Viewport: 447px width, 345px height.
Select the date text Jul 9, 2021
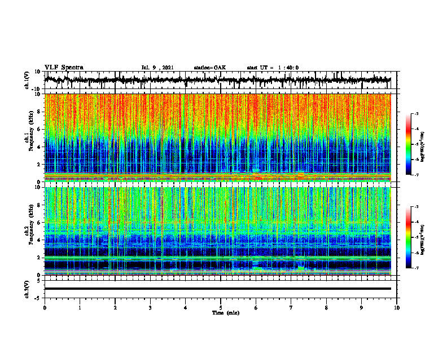coord(157,68)
